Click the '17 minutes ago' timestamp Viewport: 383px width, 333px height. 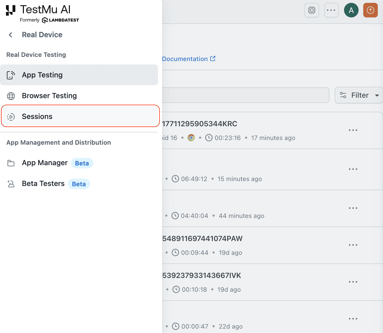[x=273, y=138]
